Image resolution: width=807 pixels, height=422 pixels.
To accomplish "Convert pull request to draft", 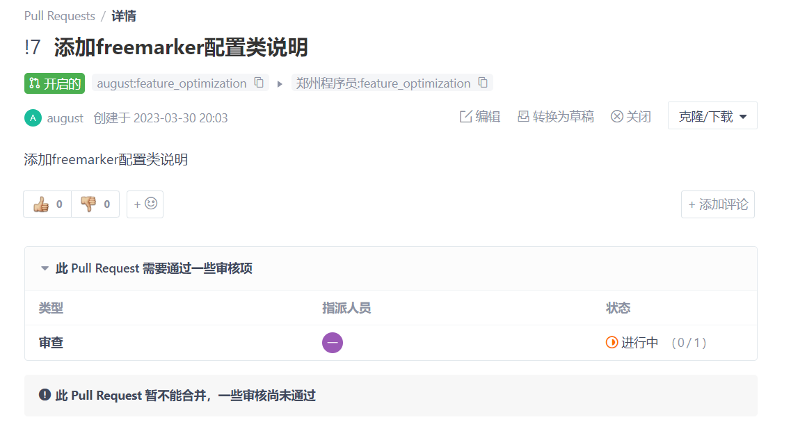I will tap(555, 117).
